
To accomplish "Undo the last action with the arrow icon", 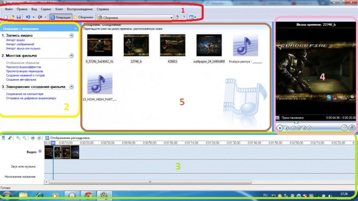I will 28,17.
